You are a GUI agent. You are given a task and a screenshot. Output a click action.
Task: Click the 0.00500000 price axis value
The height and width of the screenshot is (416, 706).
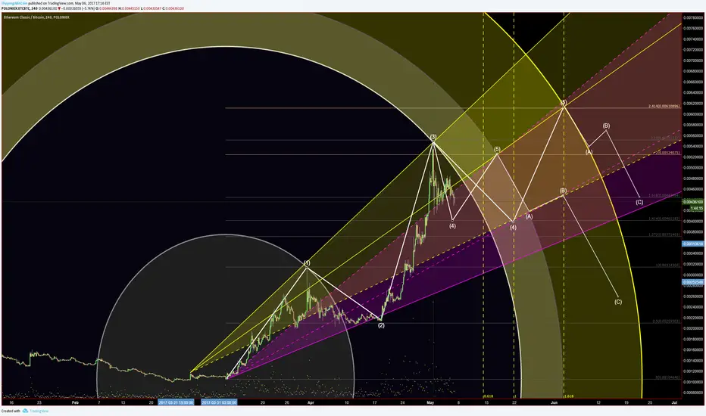point(693,168)
